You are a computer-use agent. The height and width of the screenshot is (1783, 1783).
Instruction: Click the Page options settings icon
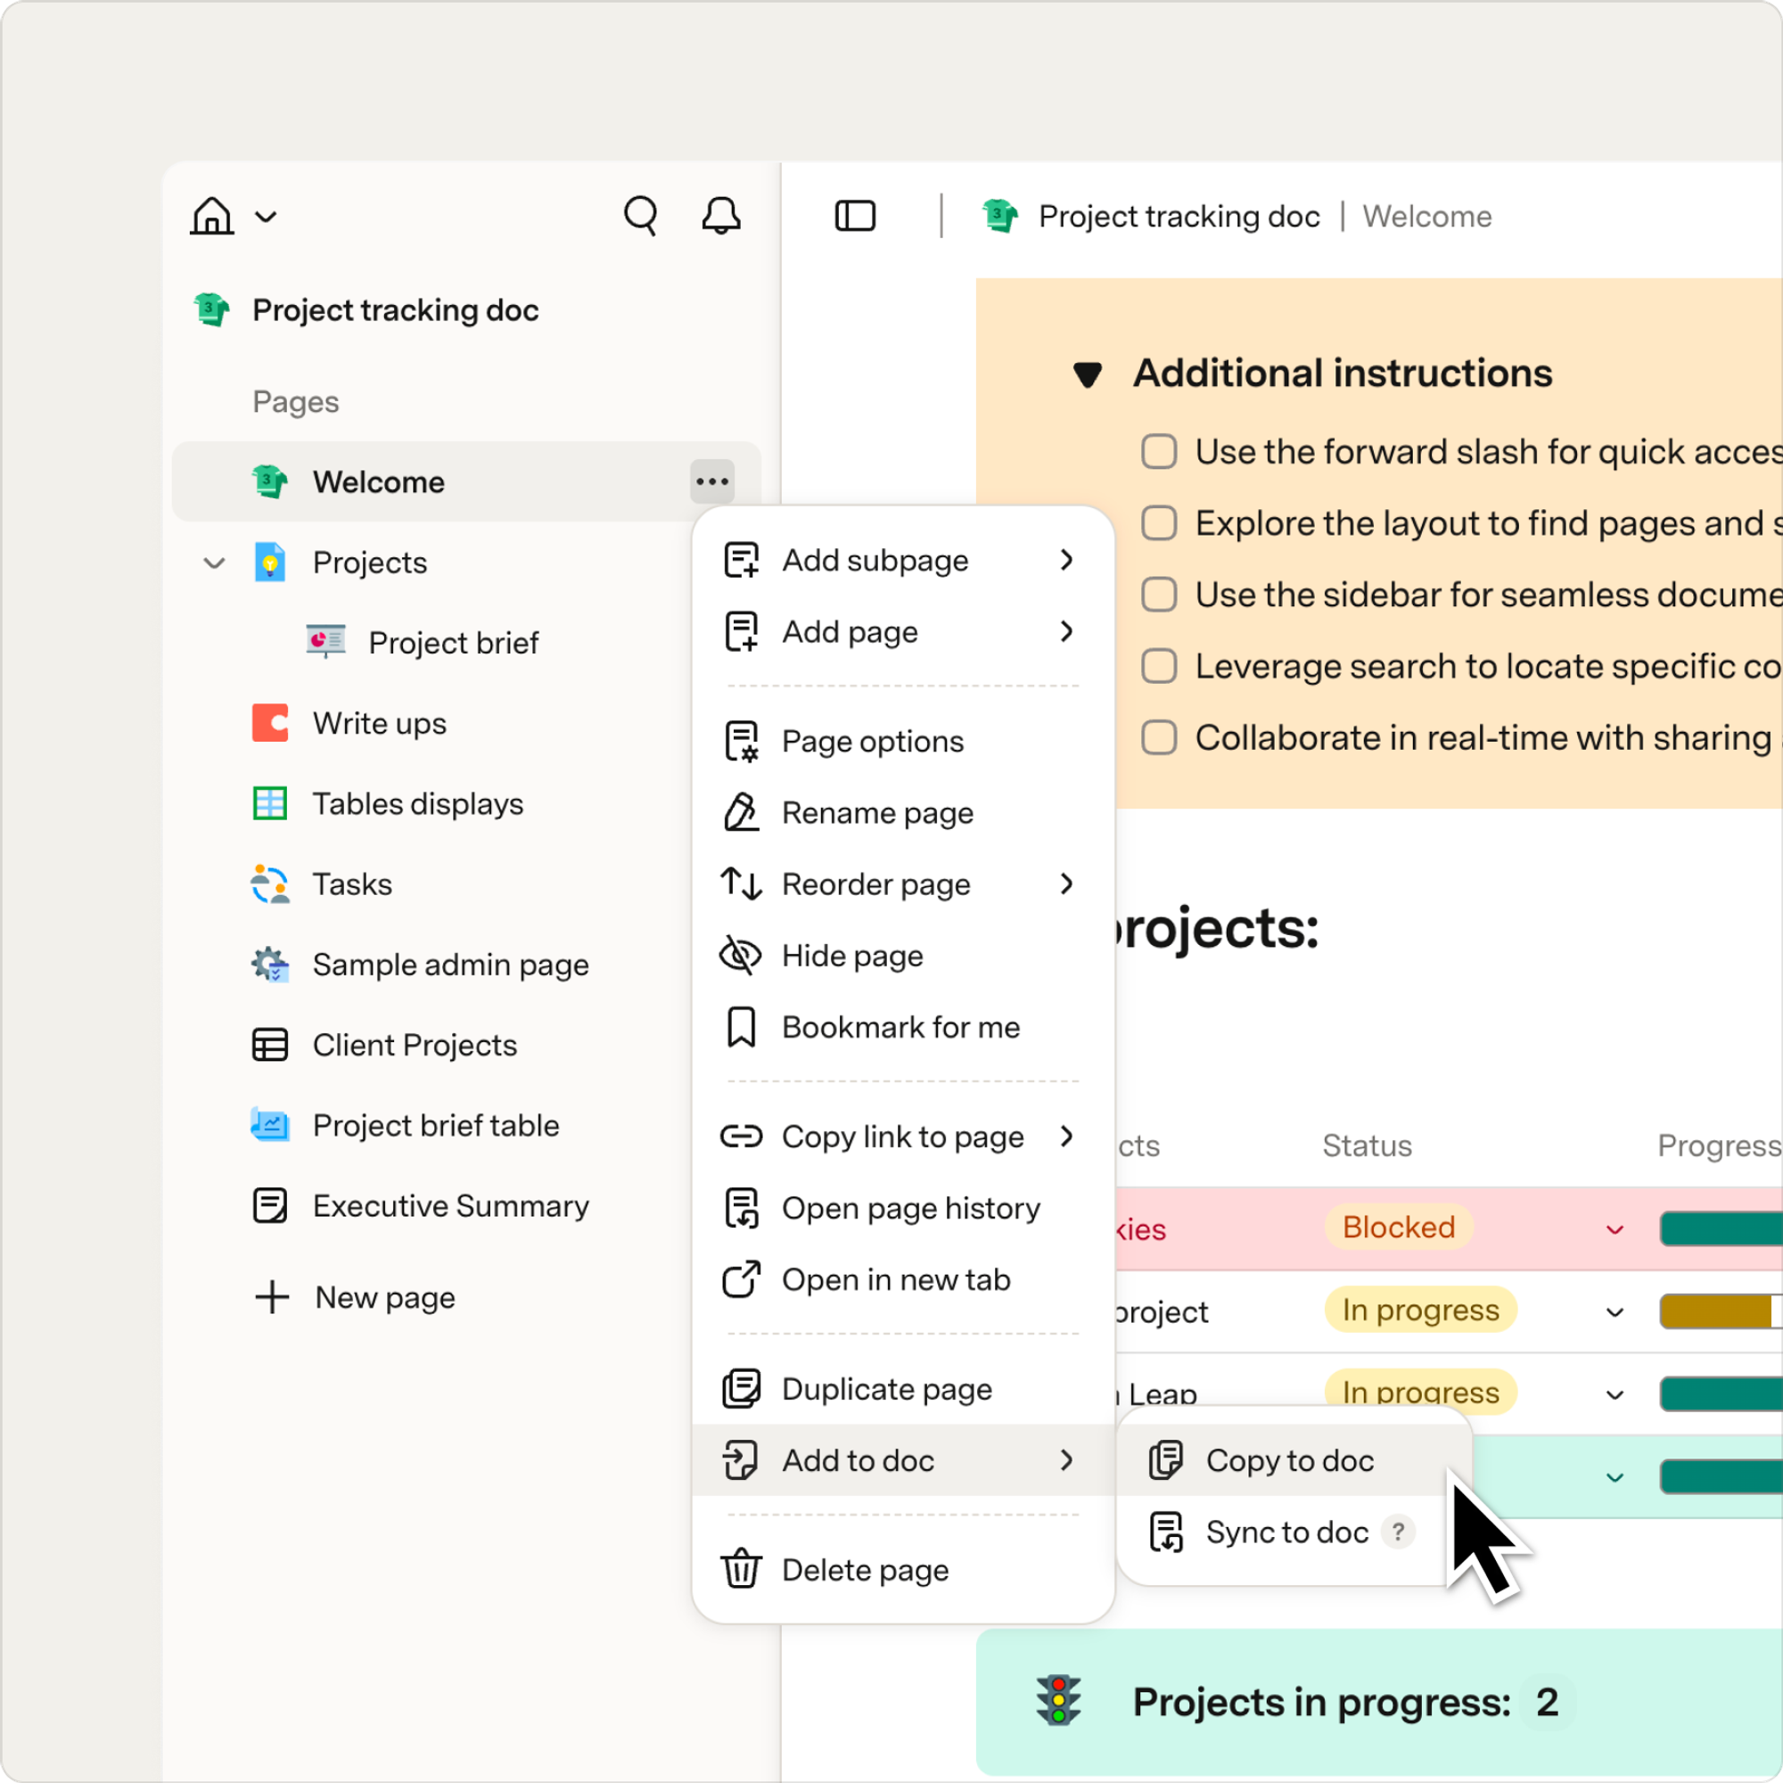pyautogui.click(x=740, y=741)
